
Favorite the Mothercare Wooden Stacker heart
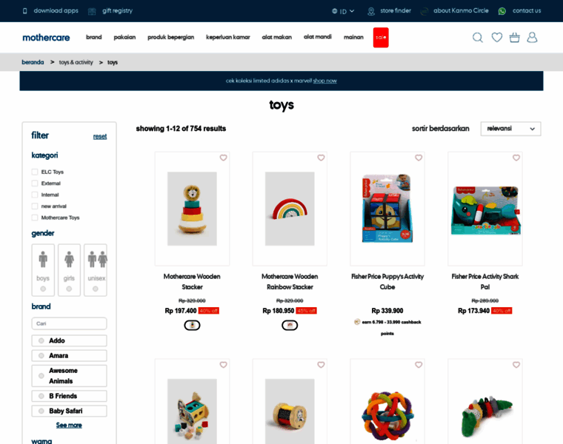tap(223, 158)
